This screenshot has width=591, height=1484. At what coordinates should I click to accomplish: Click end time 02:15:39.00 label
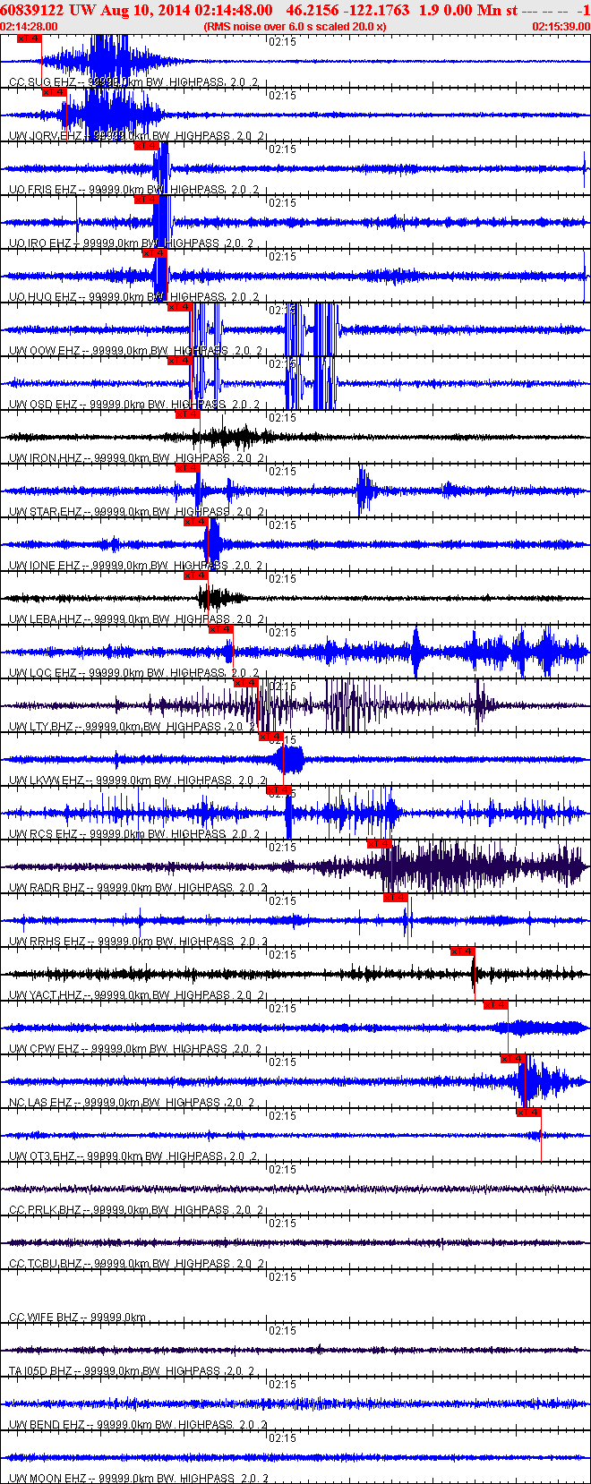561,27
